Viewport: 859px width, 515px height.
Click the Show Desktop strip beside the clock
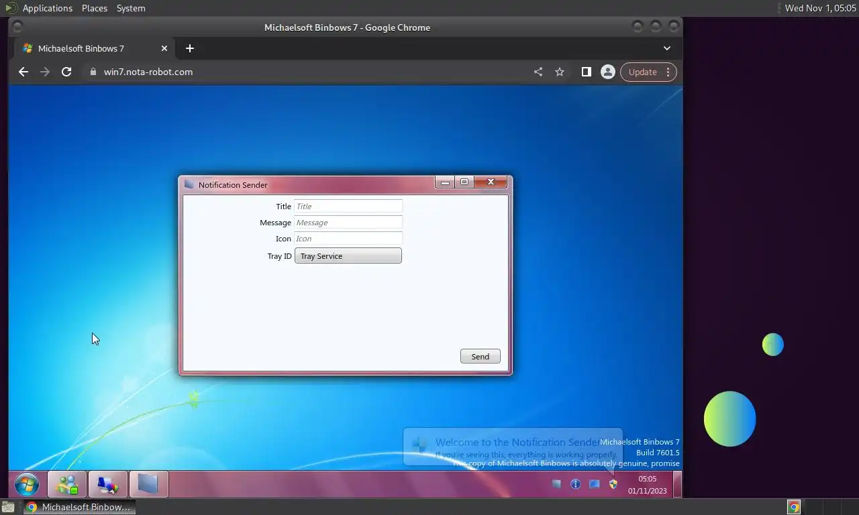[x=677, y=484]
